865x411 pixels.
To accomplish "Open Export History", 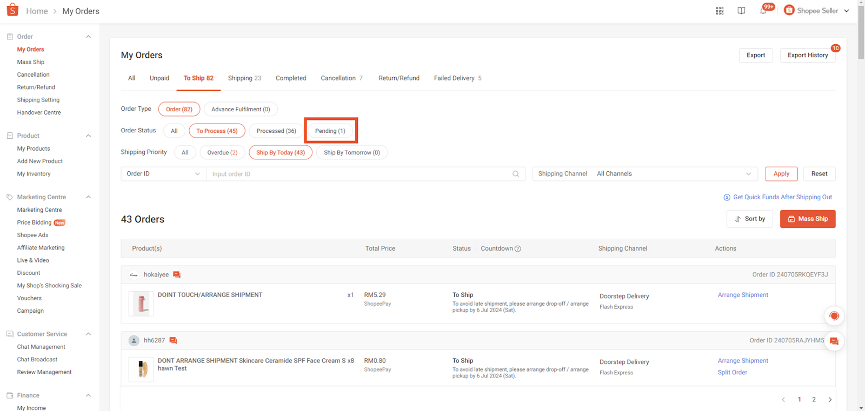I will [x=808, y=55].
